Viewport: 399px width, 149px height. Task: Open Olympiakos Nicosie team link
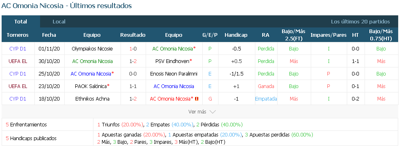click(x=92, y=49)
